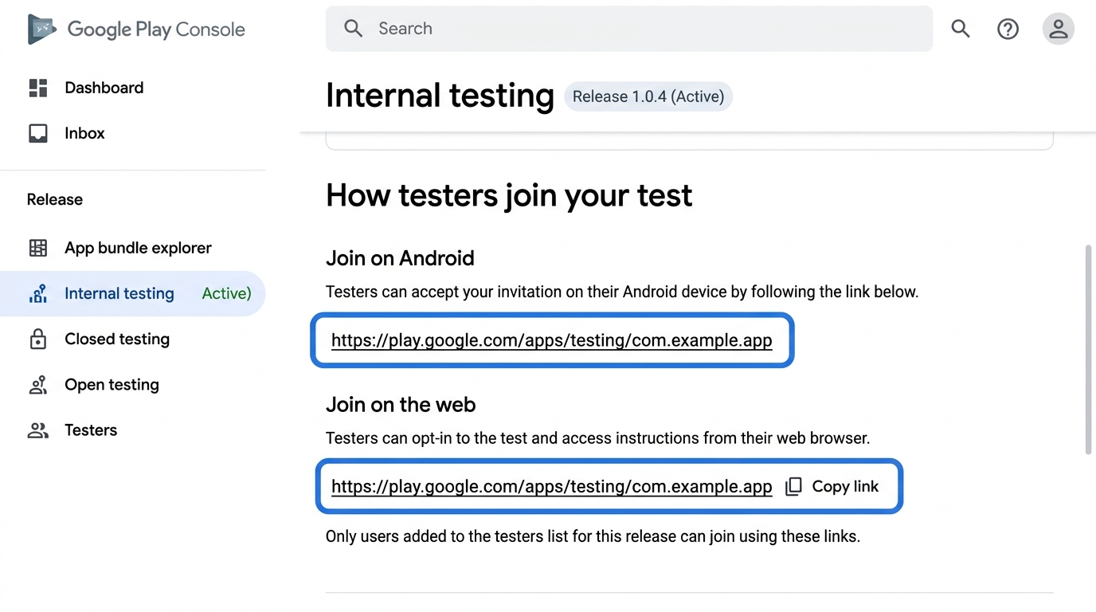Viewport: 1096px width, 612px height.
Task: Click the Dashboard icon in sidebar
Action: click(x=38, y=88)
